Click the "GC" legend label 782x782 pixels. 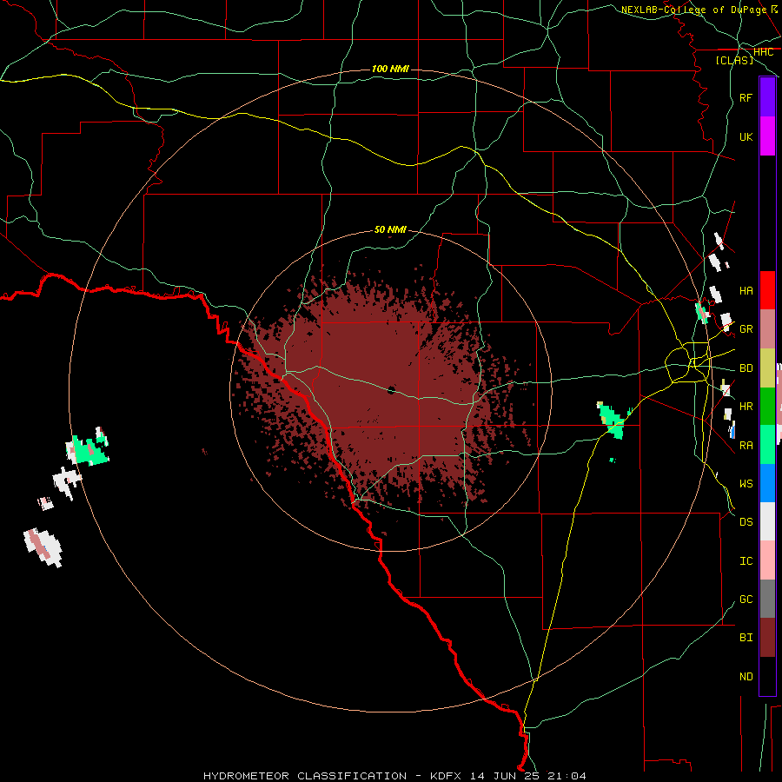[x=746, y=600]
